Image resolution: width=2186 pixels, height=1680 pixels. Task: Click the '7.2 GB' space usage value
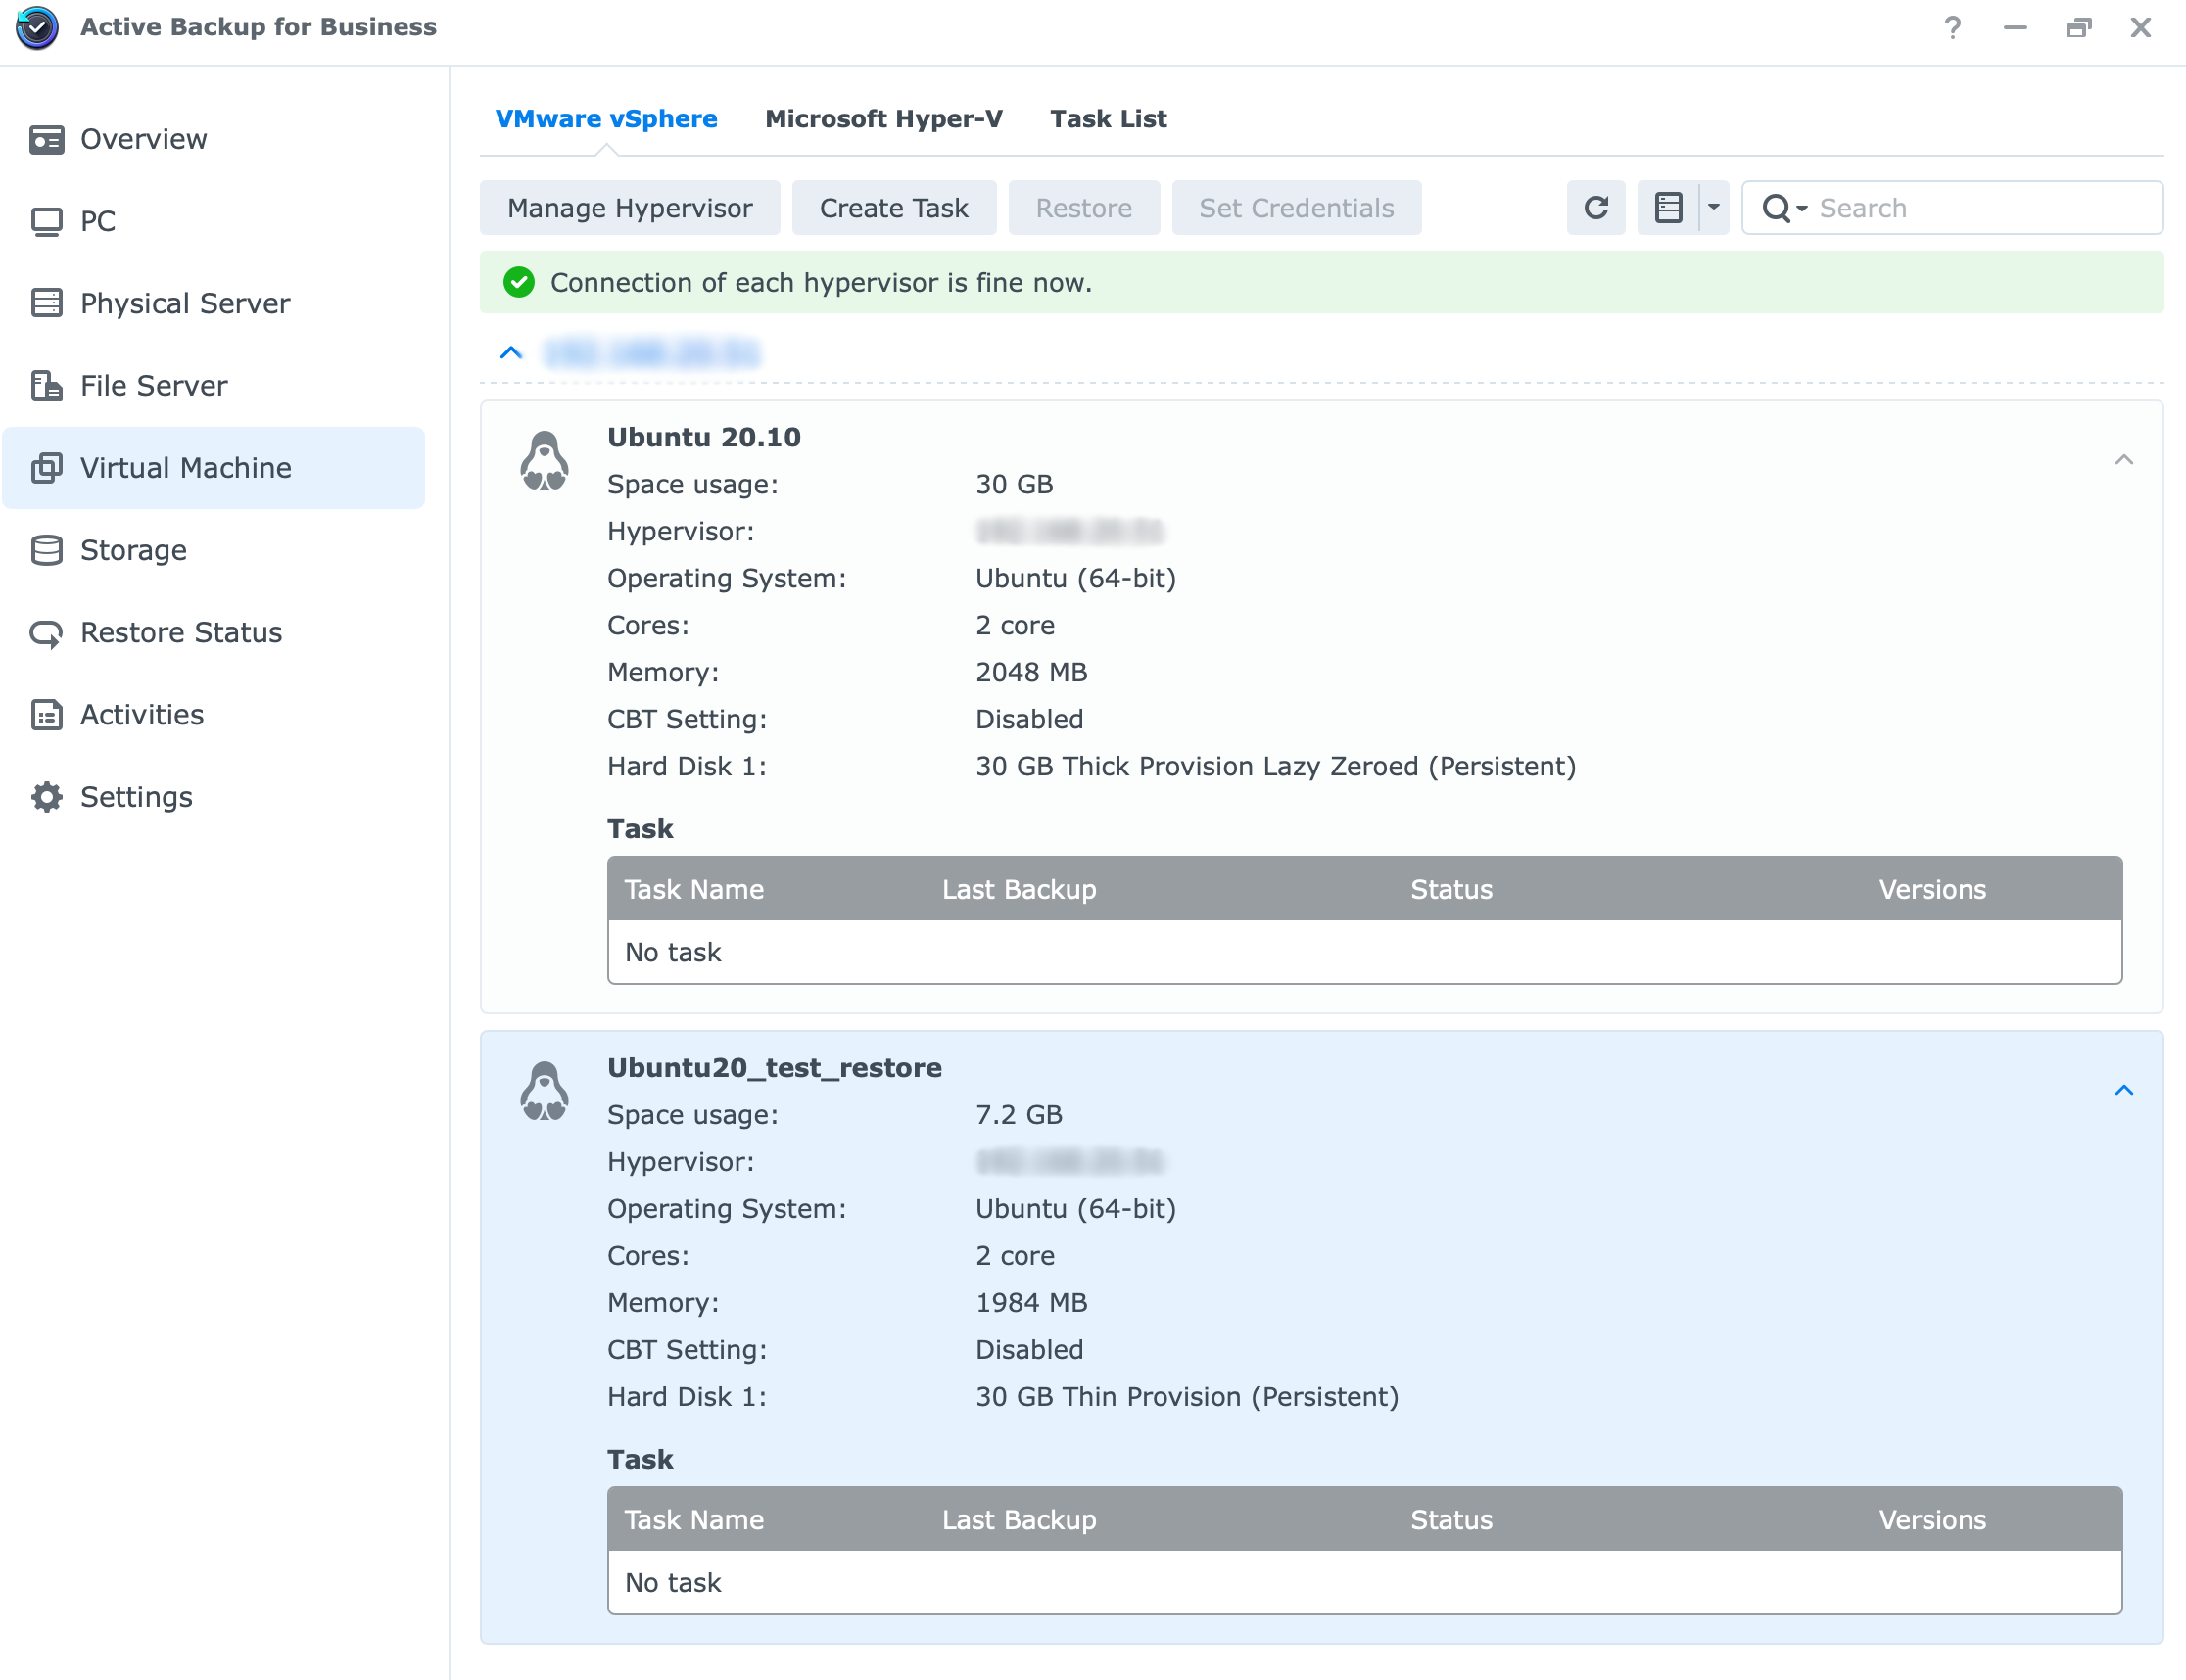1019,1114
